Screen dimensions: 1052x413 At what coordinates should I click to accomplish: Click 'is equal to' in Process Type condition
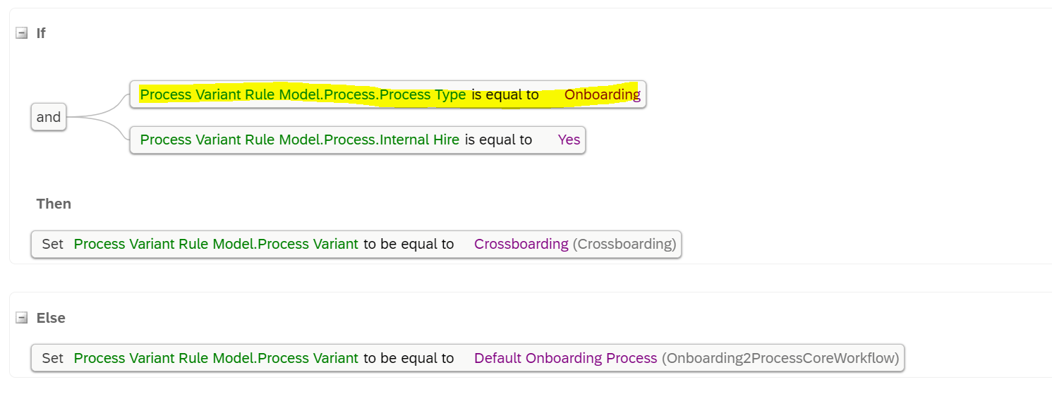tap(505, 94)
